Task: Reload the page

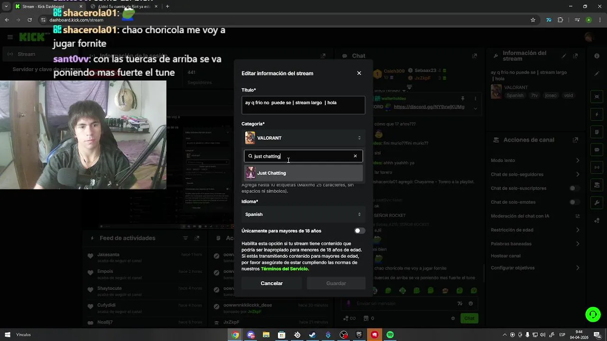Action: point(30,20)
